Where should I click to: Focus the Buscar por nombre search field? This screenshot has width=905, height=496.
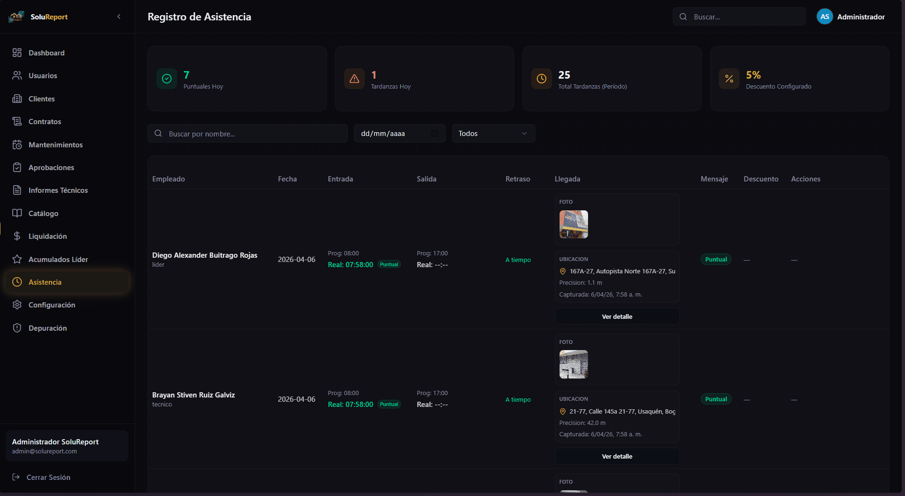coord(253,134)
